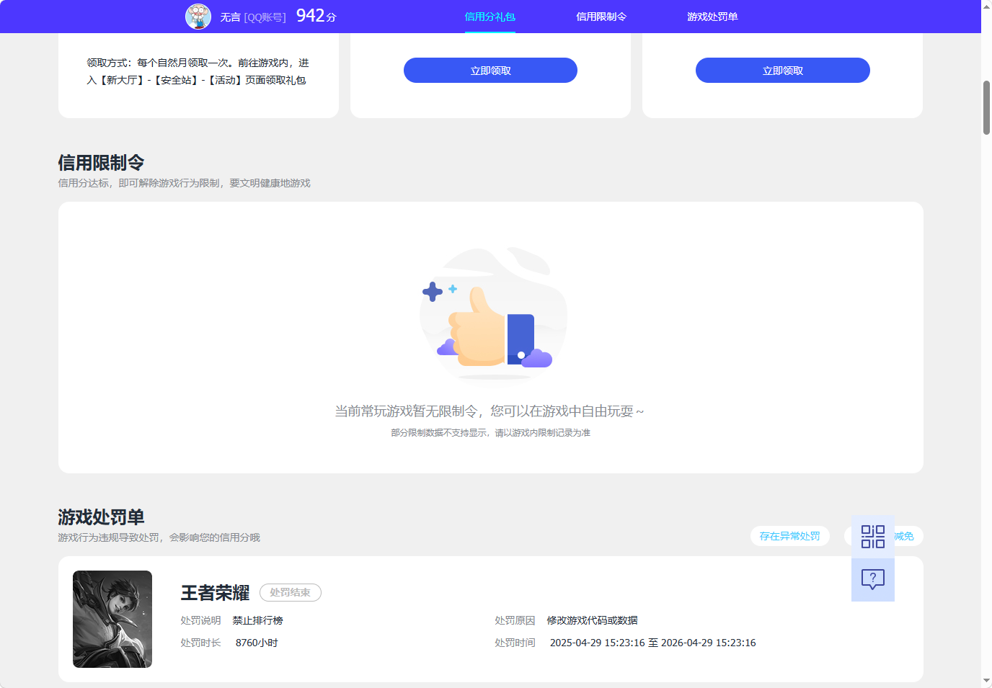Image resolution: width=992 pixels, height=688 pixels.
Task: Switch to 信用分礼包 tab
Action: point(490,17)
